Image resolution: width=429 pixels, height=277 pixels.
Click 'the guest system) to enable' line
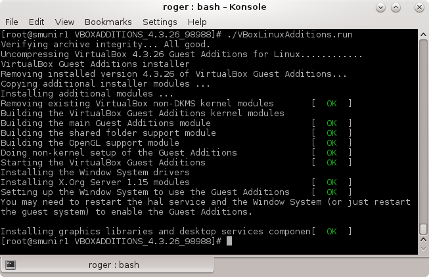point(126,211)
